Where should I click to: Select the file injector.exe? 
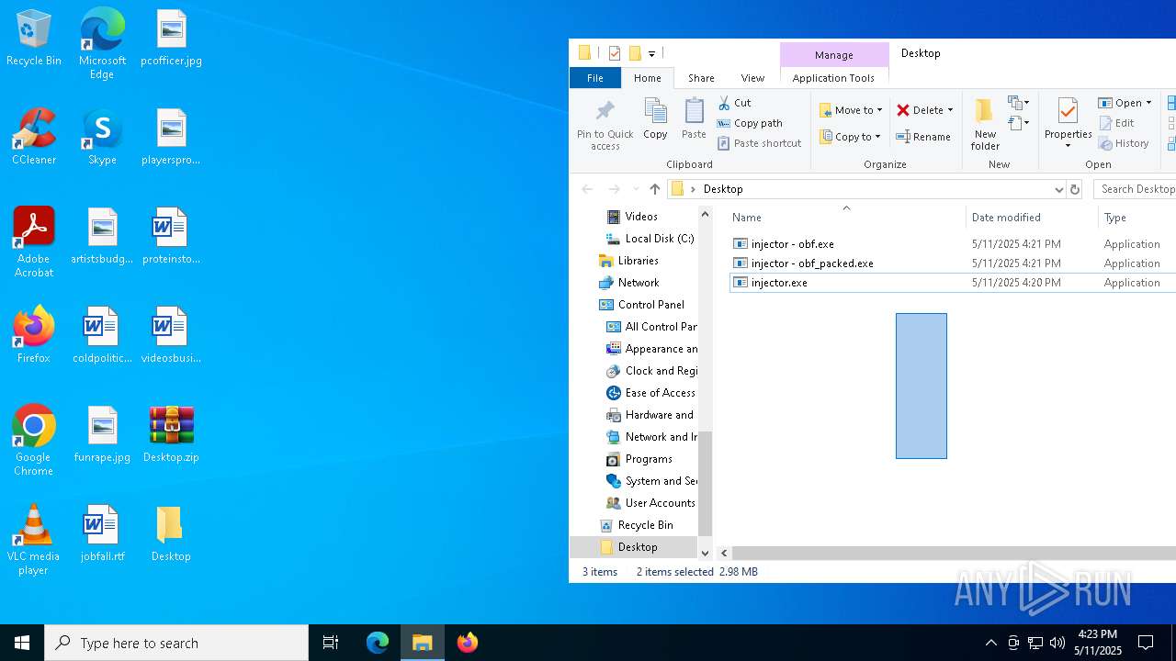coord(779,283)
